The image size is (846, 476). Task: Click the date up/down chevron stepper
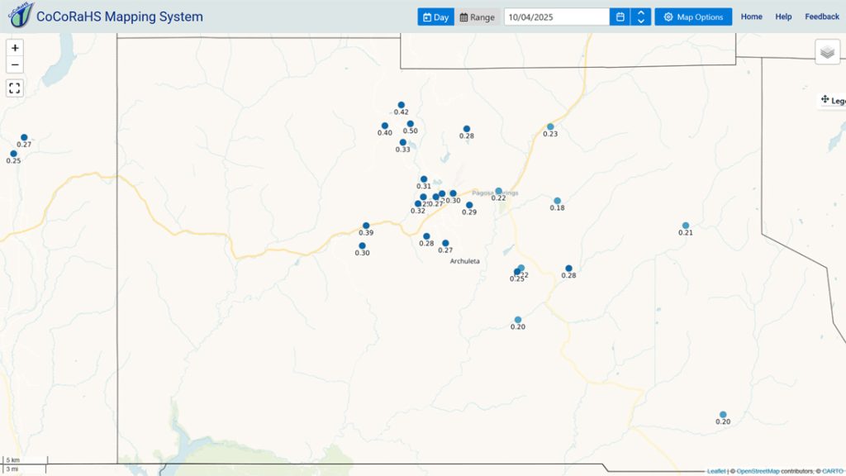pos(641,17)
